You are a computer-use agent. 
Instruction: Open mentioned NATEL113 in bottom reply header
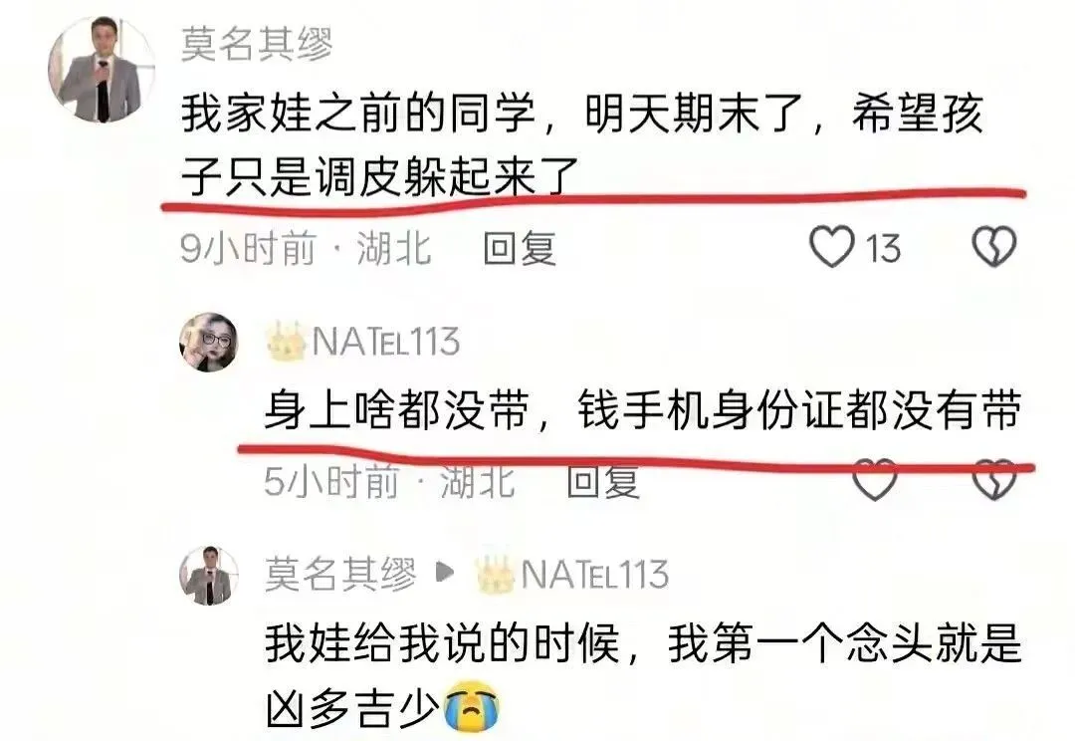[x=594, y=575]
